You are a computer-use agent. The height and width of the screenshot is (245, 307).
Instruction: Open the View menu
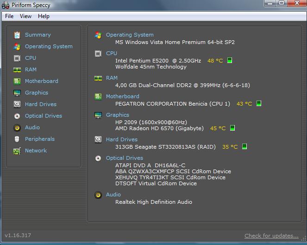pyautogui.click(x=25, y=16)
